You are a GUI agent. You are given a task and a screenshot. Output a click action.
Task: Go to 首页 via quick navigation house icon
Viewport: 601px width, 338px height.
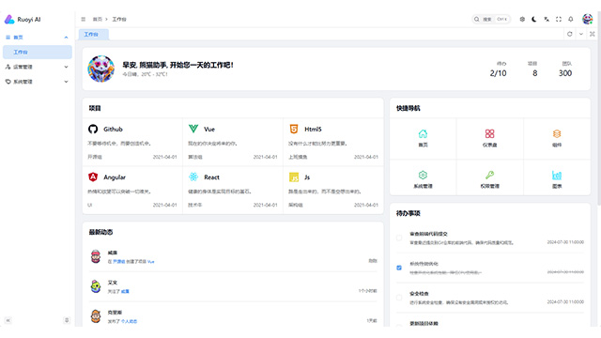coord(423,133)
